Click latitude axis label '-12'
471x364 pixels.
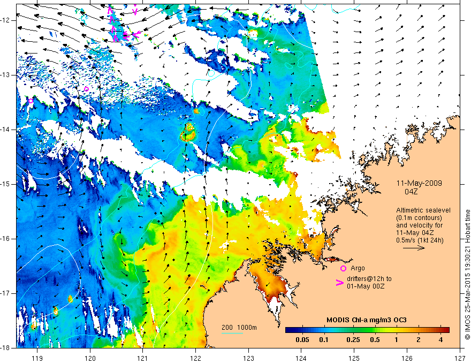click(x=6, y=20)
